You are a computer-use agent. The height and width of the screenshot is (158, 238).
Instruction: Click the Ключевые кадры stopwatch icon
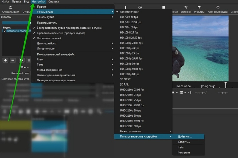[218, 7]
